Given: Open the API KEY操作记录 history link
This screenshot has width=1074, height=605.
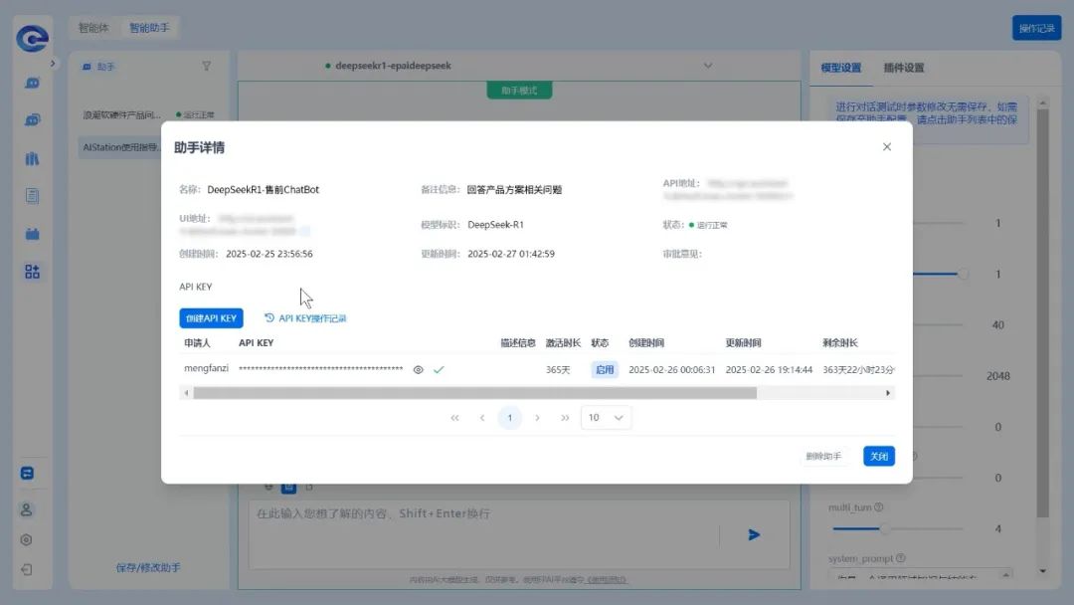Looking at the screenshot, I should pyautogui.click(x=305, y=318).
